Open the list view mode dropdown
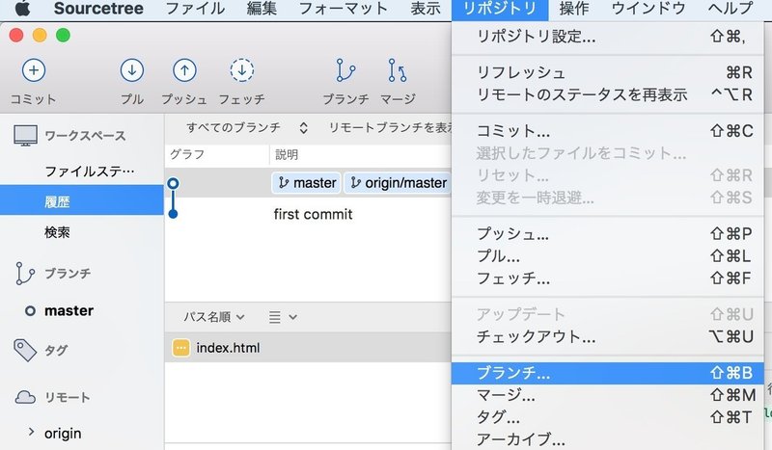 (x=283, y=317)
